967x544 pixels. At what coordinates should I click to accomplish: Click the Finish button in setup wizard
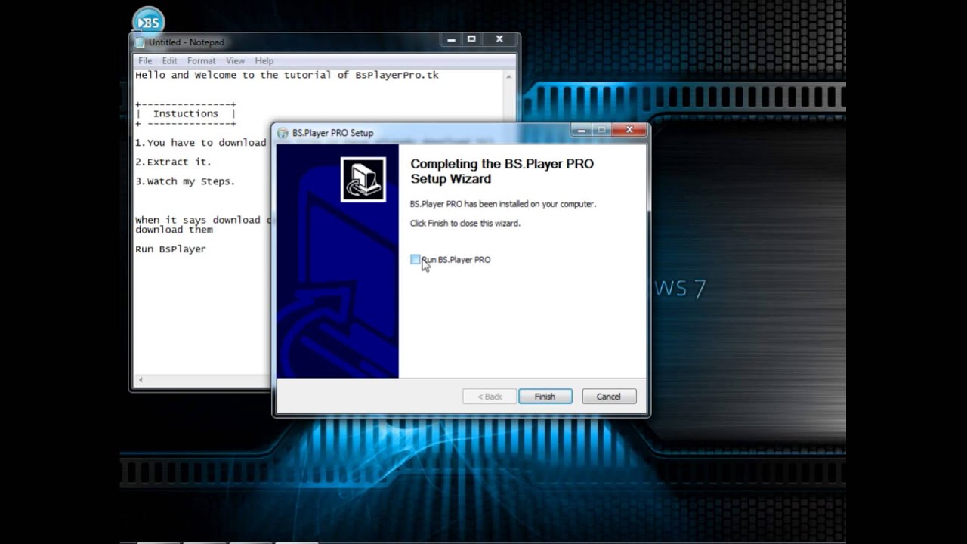point(545,397)
